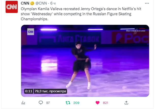The height and width of the screenshot is (109, 159).
Task: Click the CNN watermark inside the video
Action: point(31,32)
